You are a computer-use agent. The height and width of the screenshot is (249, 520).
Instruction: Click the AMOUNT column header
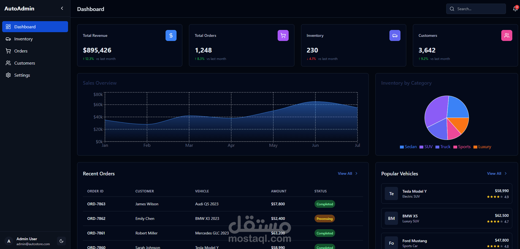[x=279, y=191]
